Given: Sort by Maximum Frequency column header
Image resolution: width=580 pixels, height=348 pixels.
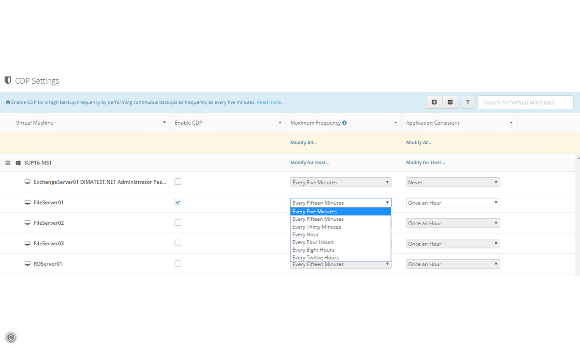Looking at the screenshot, I should click(x=316, y=123).
